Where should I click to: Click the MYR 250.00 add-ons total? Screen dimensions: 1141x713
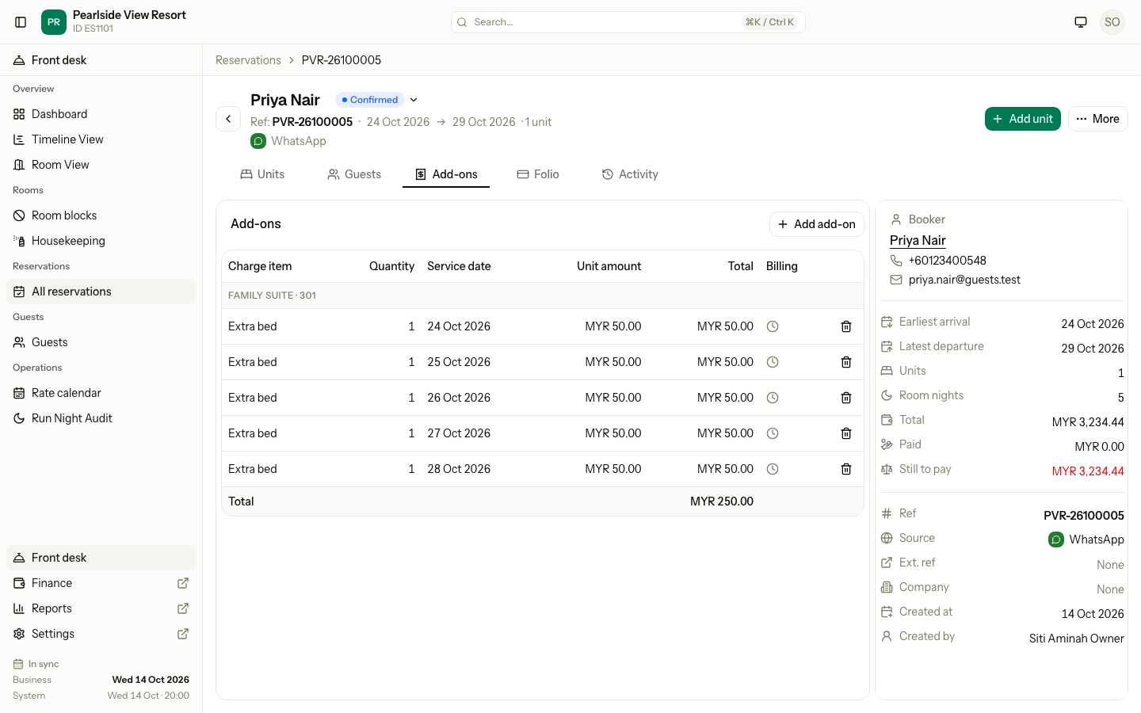(x=722, y=501)
